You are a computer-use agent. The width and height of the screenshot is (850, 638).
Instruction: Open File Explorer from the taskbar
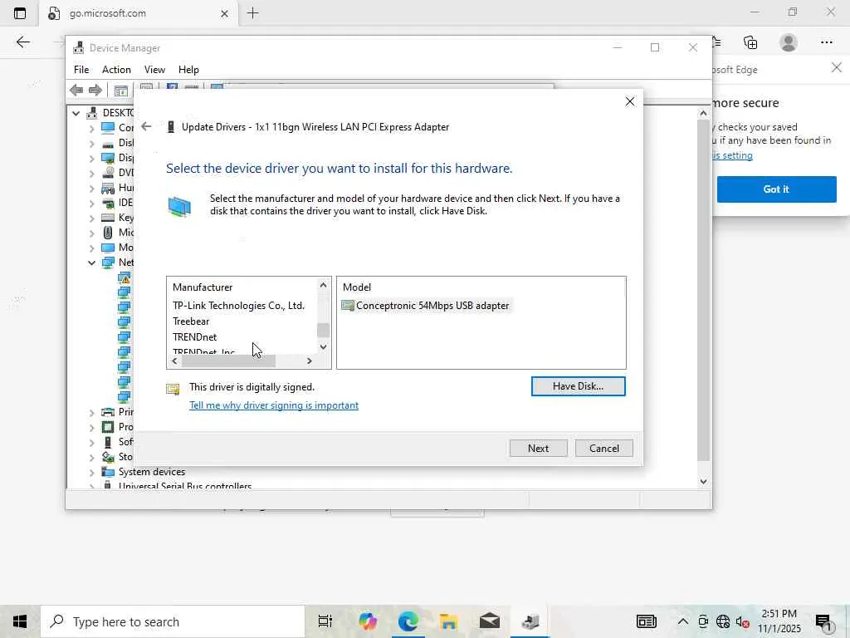pyautogui.click(x=449, y=621)
